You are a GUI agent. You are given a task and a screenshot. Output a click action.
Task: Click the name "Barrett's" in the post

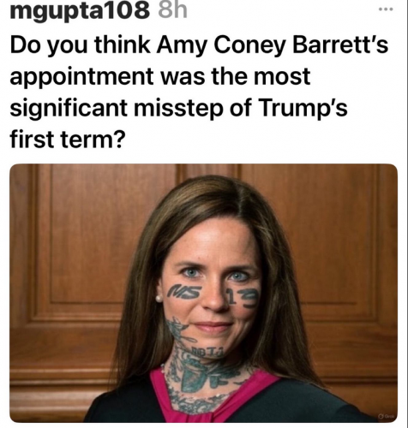(x=340, y=45)
